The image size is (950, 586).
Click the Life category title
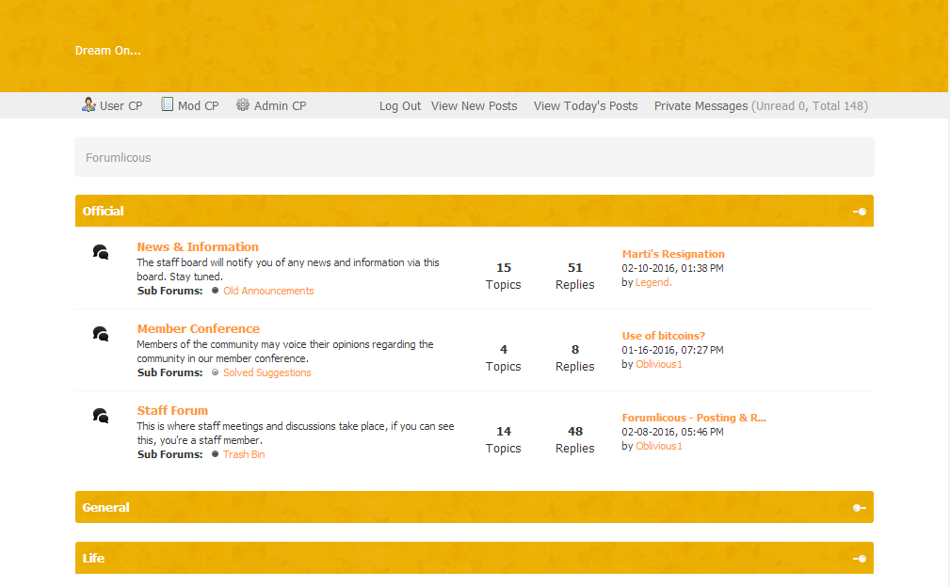tap(93, 558)
